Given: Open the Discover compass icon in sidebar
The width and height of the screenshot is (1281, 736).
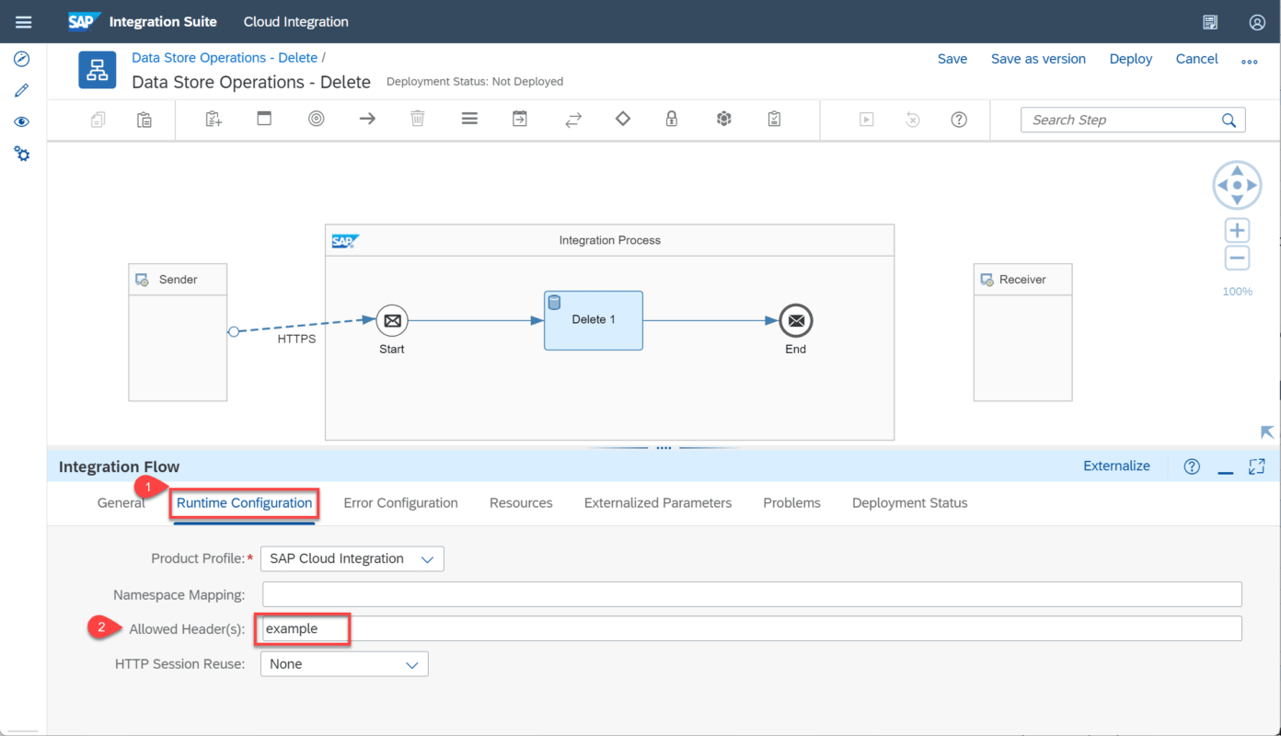Looking at the screenshot, I should point(22,59).
